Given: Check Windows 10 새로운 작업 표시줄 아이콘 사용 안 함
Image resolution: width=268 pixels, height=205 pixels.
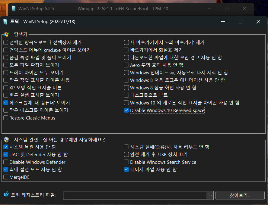Looking at the screenshot, I should point(126,102).
